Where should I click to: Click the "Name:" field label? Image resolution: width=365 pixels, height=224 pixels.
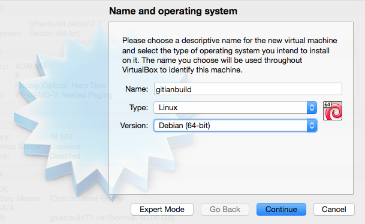[x=137, y=89]
